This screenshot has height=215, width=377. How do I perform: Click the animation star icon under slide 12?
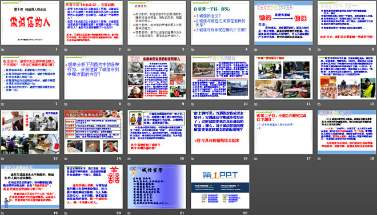click(319, 104)
